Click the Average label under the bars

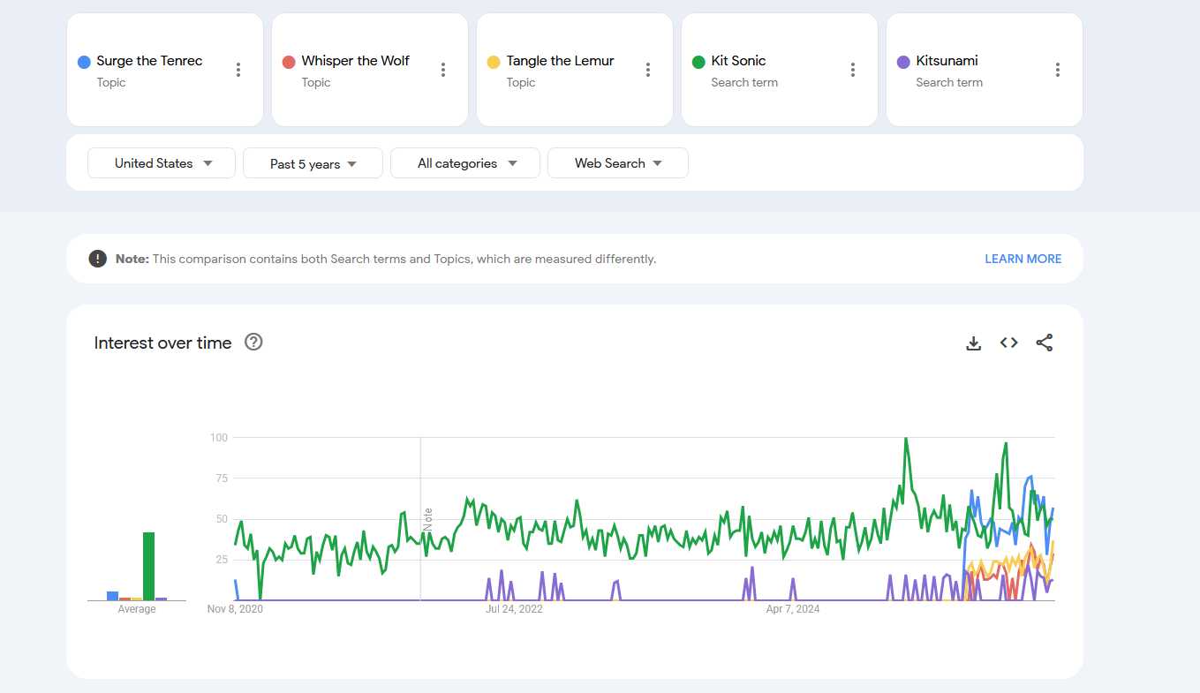(137, 609)
